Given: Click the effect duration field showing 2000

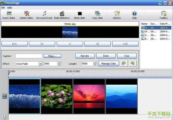Looking at the screenshot, I should coord(50,64).
